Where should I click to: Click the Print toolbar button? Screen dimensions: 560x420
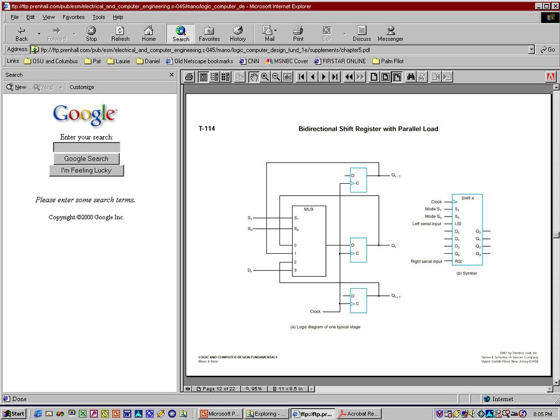(x=298, y=34)
